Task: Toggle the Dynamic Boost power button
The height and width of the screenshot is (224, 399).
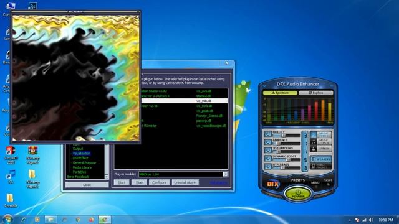Action: point(267,158)
